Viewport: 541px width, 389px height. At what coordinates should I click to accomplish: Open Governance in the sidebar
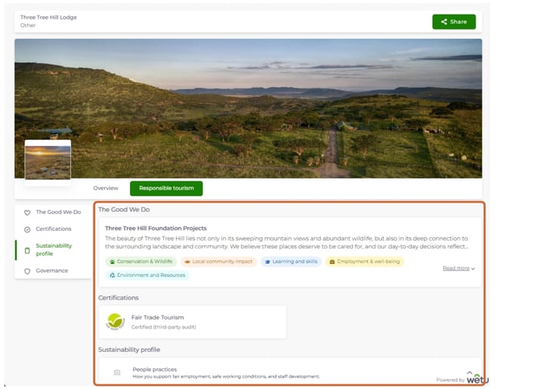53,270
